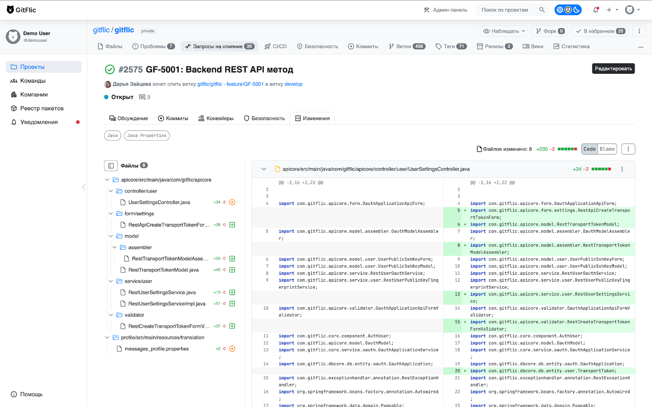Open the develop branch link
Image resolution: width=652 pixels, height=407 pixels.
coord(293,84)
